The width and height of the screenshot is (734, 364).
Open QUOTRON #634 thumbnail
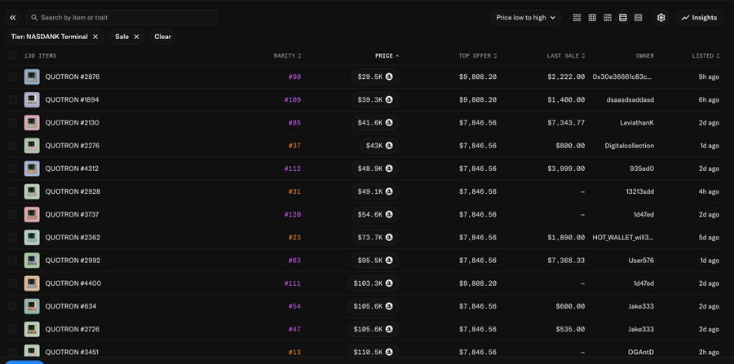(x=32, y=306)
